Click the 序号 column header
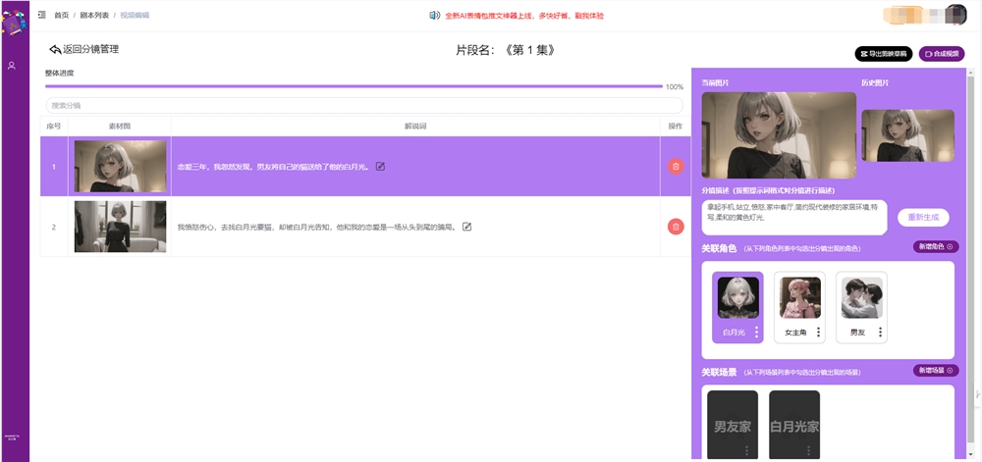 click(x=54, y=127)
